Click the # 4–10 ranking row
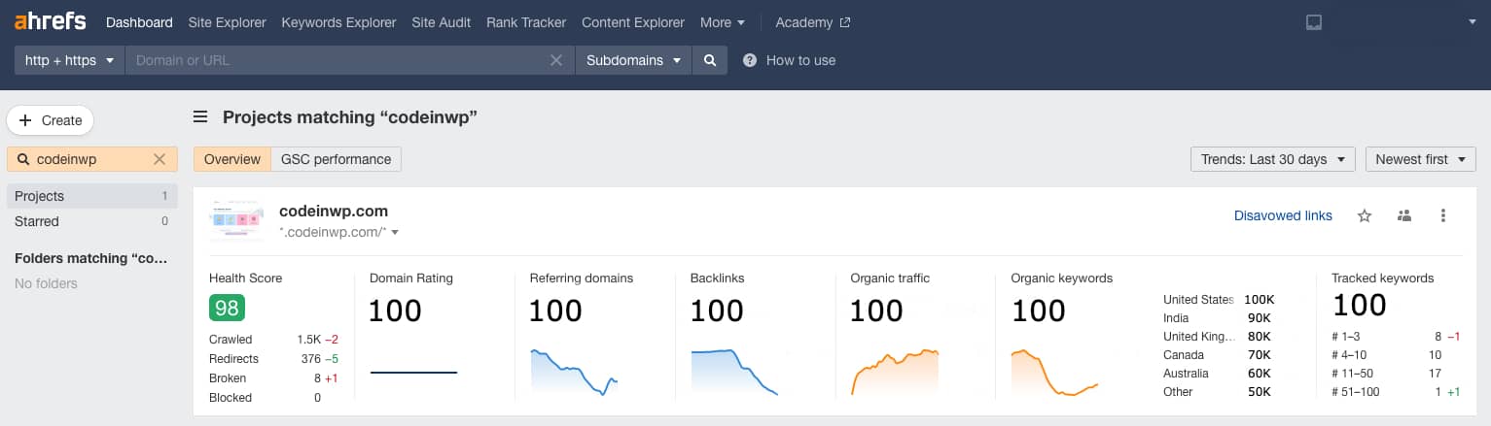Screen dimensions: 1491x426 (1396, 355)
